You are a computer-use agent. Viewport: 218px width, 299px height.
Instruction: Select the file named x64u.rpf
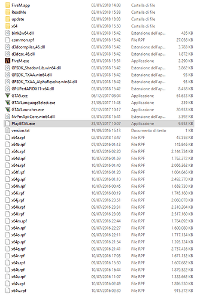pos(19,277)
